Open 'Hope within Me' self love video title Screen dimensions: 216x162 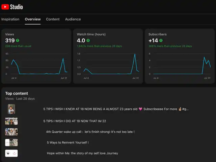coord(82,153)
